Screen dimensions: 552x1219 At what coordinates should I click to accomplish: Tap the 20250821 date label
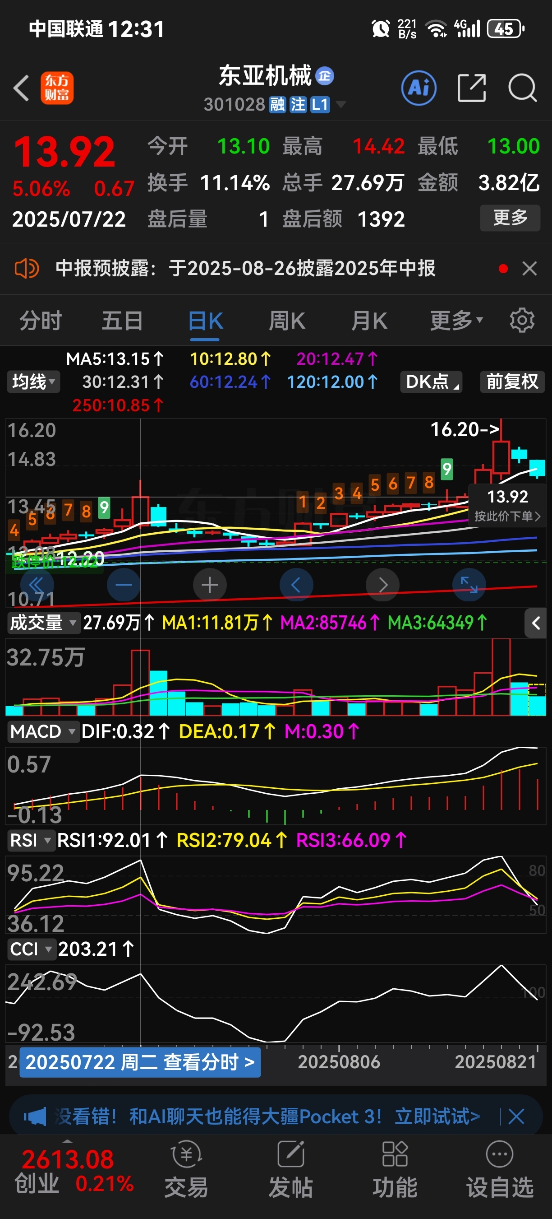[495, 1062]
